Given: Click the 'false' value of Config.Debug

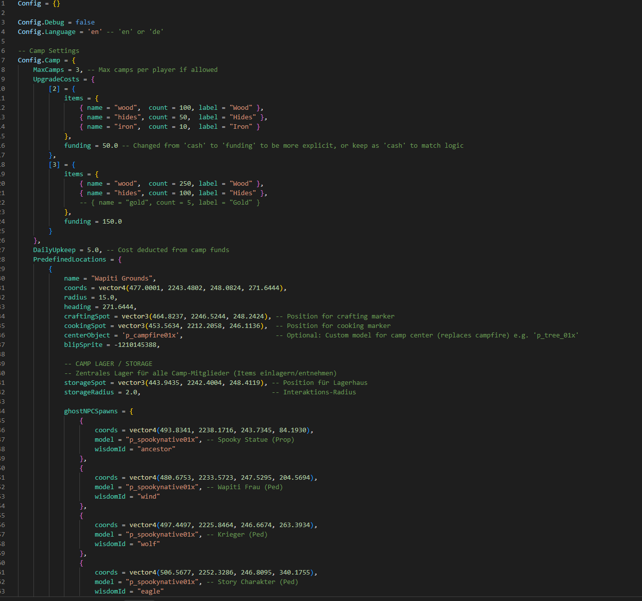Looking at the screenshot, I should pyautogui.click(x=85, y=22).
